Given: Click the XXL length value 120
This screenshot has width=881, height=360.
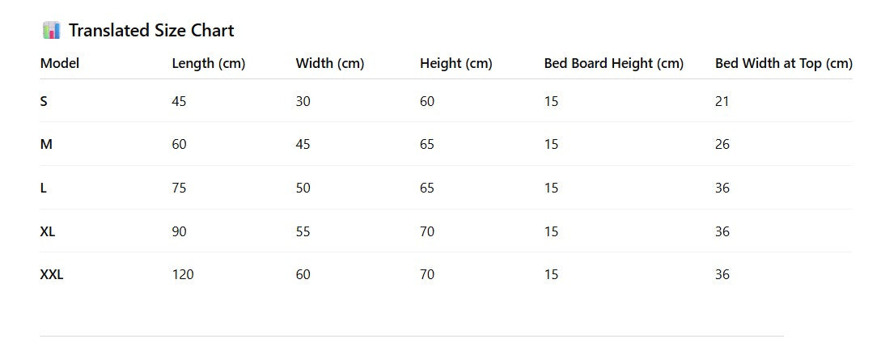Looking at the screenshot, I should point(183,274).
